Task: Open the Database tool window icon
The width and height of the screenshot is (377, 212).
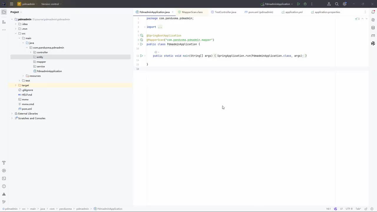Action: 373,28
